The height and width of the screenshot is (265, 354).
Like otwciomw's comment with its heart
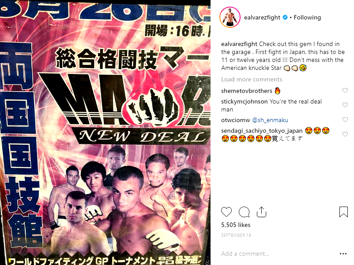click(345, 119)
